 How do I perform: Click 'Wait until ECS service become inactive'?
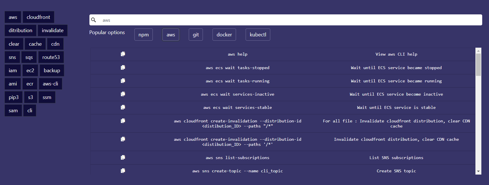pyautogui.click(x=396, y=94)
